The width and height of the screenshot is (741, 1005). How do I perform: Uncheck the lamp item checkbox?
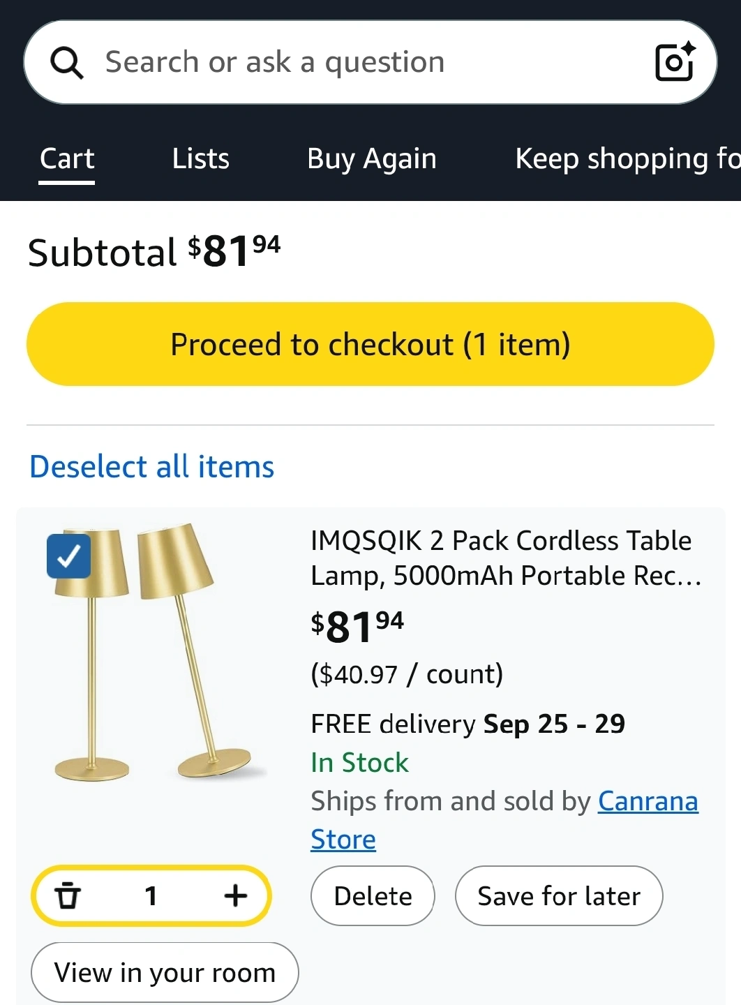pyautogui.click(x=68, y=556)
